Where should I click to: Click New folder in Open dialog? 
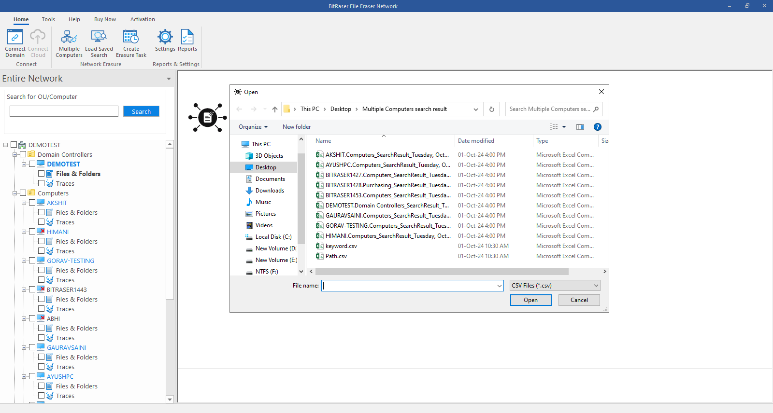coord(297,127)
